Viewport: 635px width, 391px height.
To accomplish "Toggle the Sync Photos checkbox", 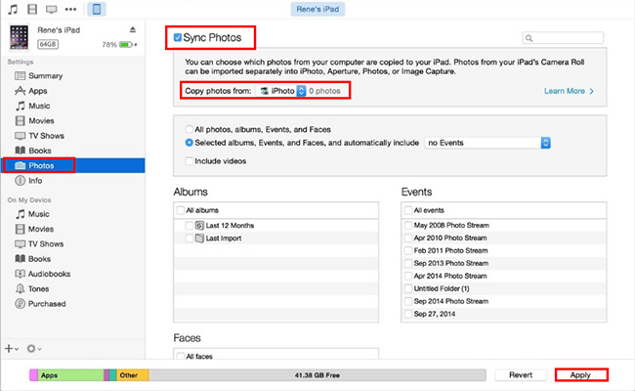I will (x=178, y=38).
